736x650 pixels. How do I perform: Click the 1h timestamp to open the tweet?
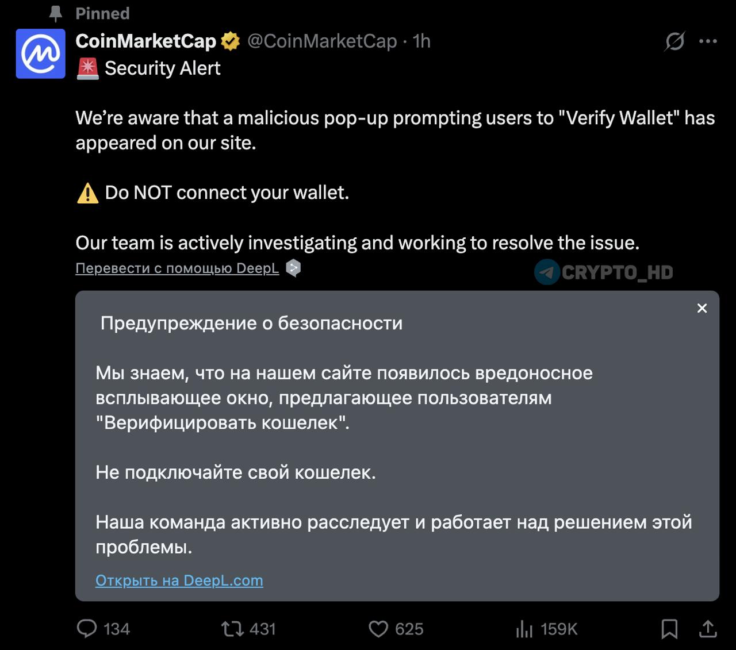(421, 41)
